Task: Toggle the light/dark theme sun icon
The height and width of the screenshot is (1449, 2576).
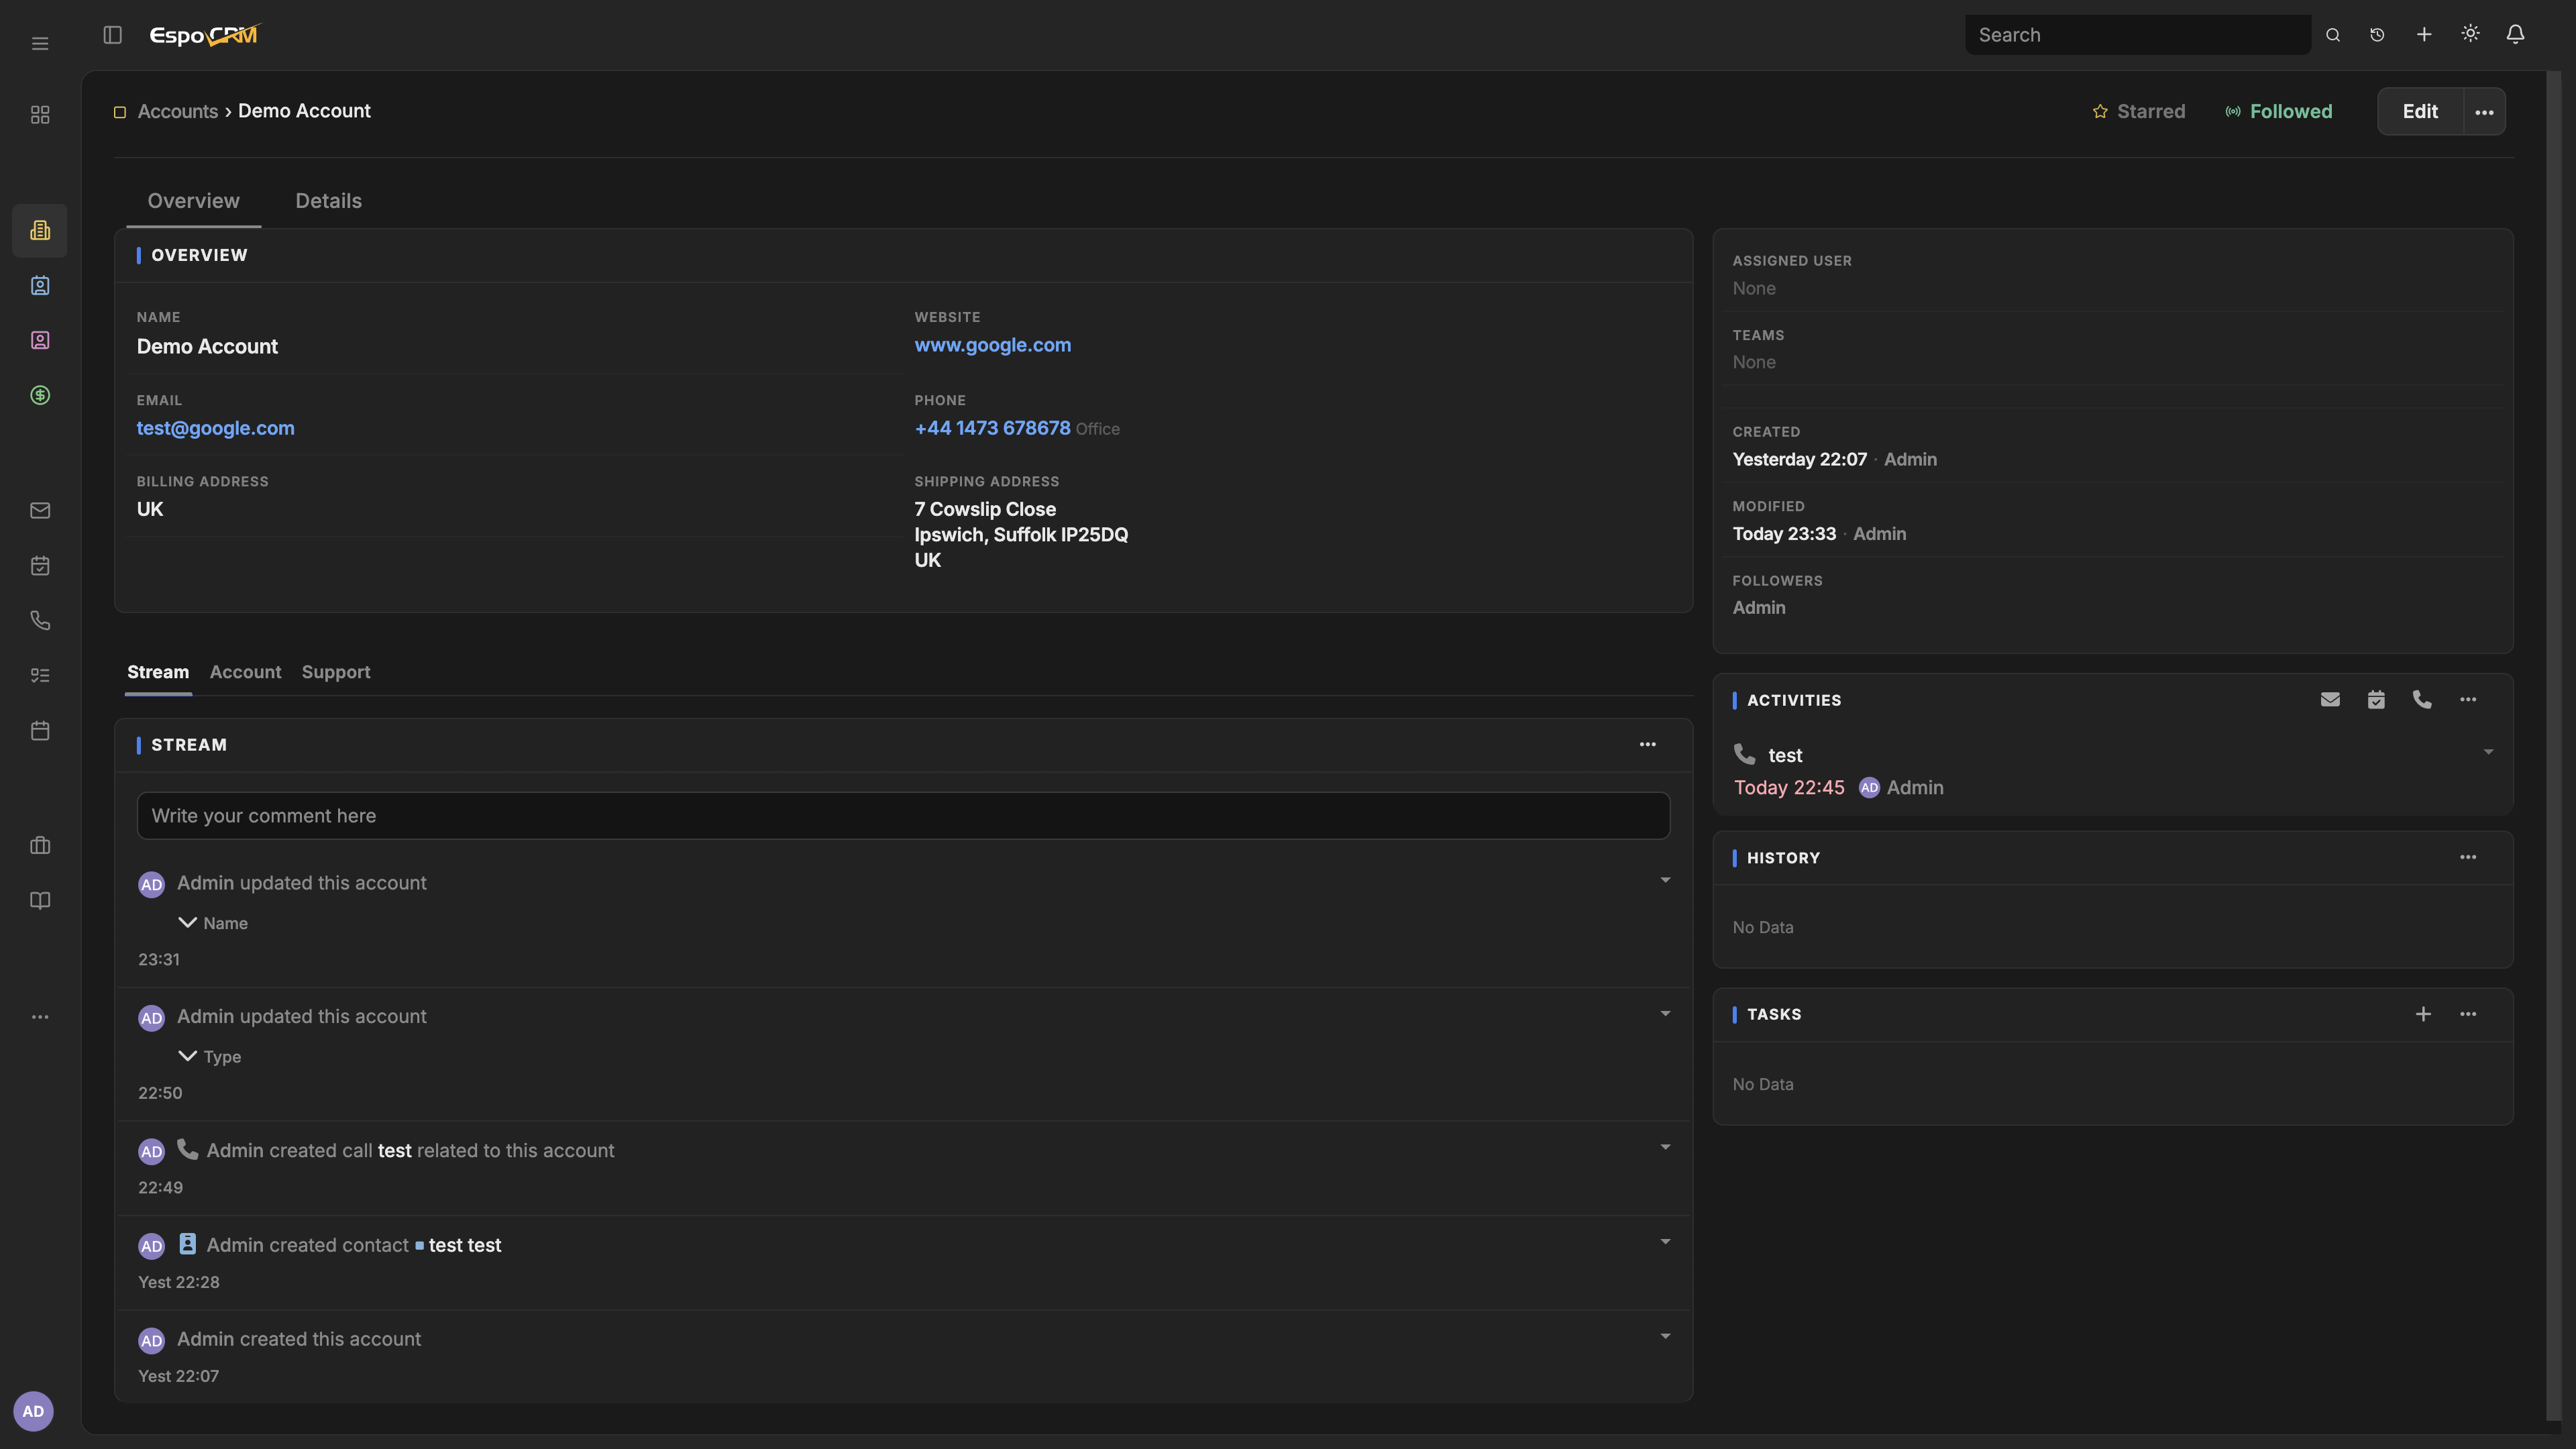Action: click(2470, 34)
